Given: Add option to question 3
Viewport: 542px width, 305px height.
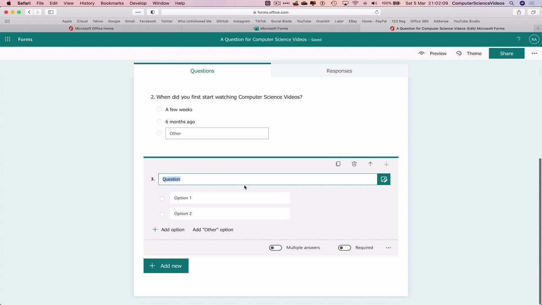Looking at the screenshot, I should tap(169, 230).
